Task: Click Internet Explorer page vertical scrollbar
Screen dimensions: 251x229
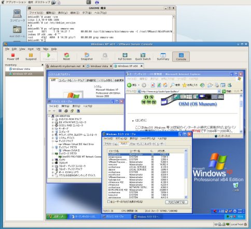Action: point(241,113)
